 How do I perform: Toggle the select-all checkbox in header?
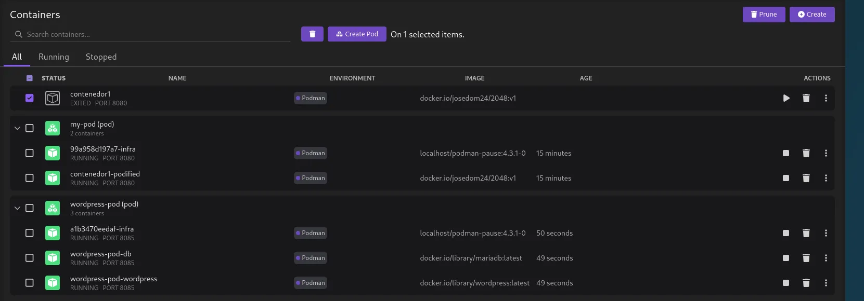(30, 78)
